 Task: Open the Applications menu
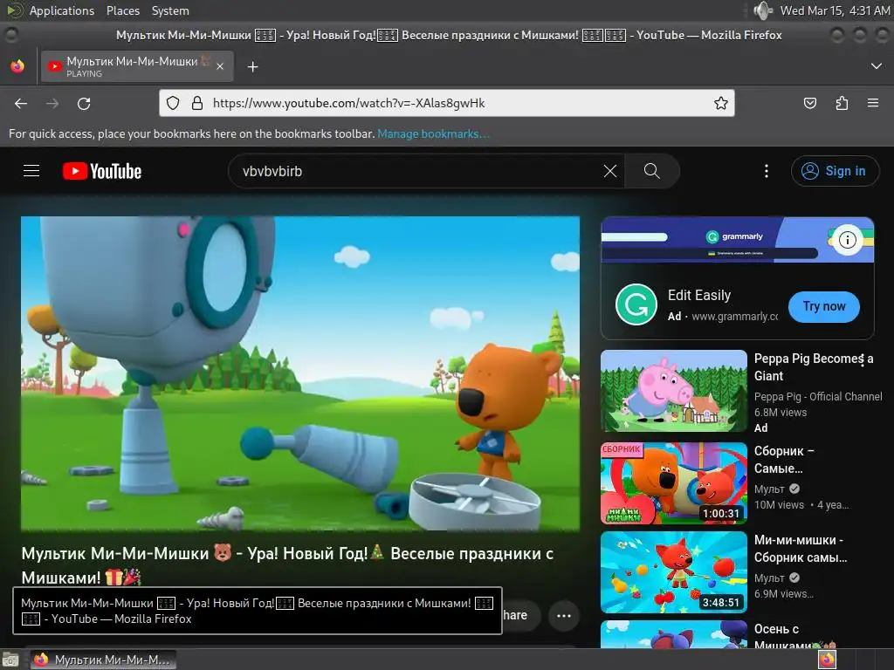point(62,10)
